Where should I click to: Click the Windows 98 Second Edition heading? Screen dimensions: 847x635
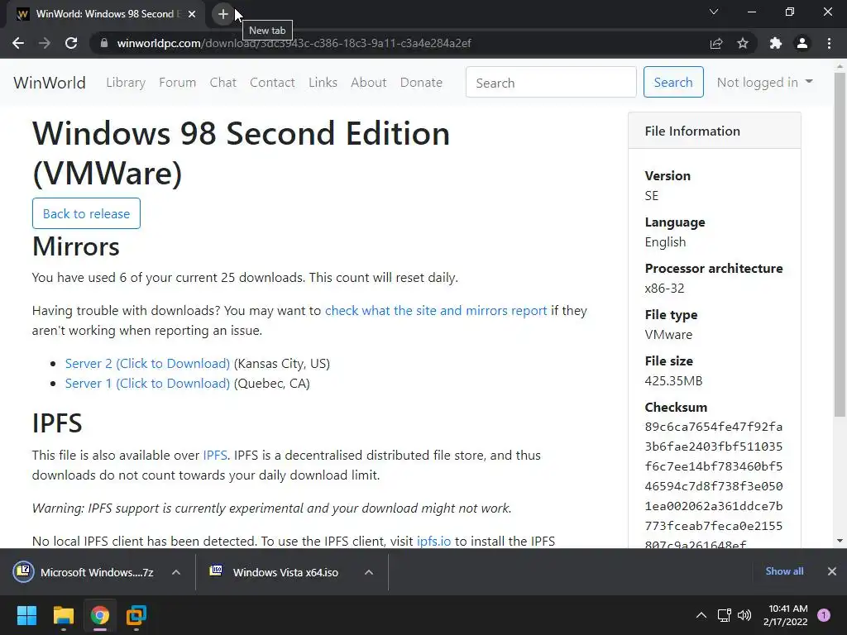click(x=241, y=153)
